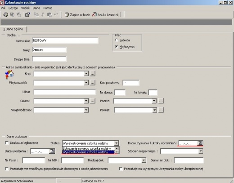Click the Nr Pesel input field
The image size is (234, 183).
pyautogui.click(x=34, y=160)
